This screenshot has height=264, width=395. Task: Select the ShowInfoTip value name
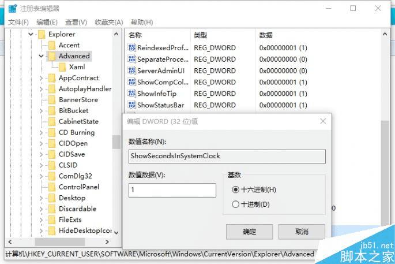(157, 94)
